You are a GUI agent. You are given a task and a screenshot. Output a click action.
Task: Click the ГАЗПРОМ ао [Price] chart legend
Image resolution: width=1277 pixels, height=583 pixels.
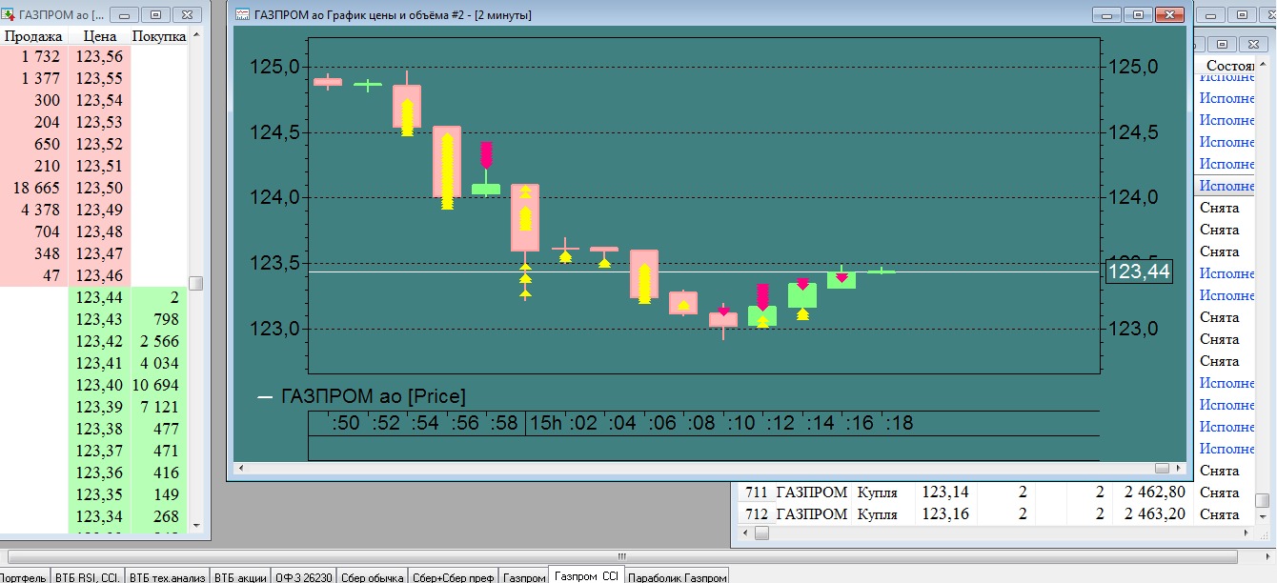click(361, 396)
